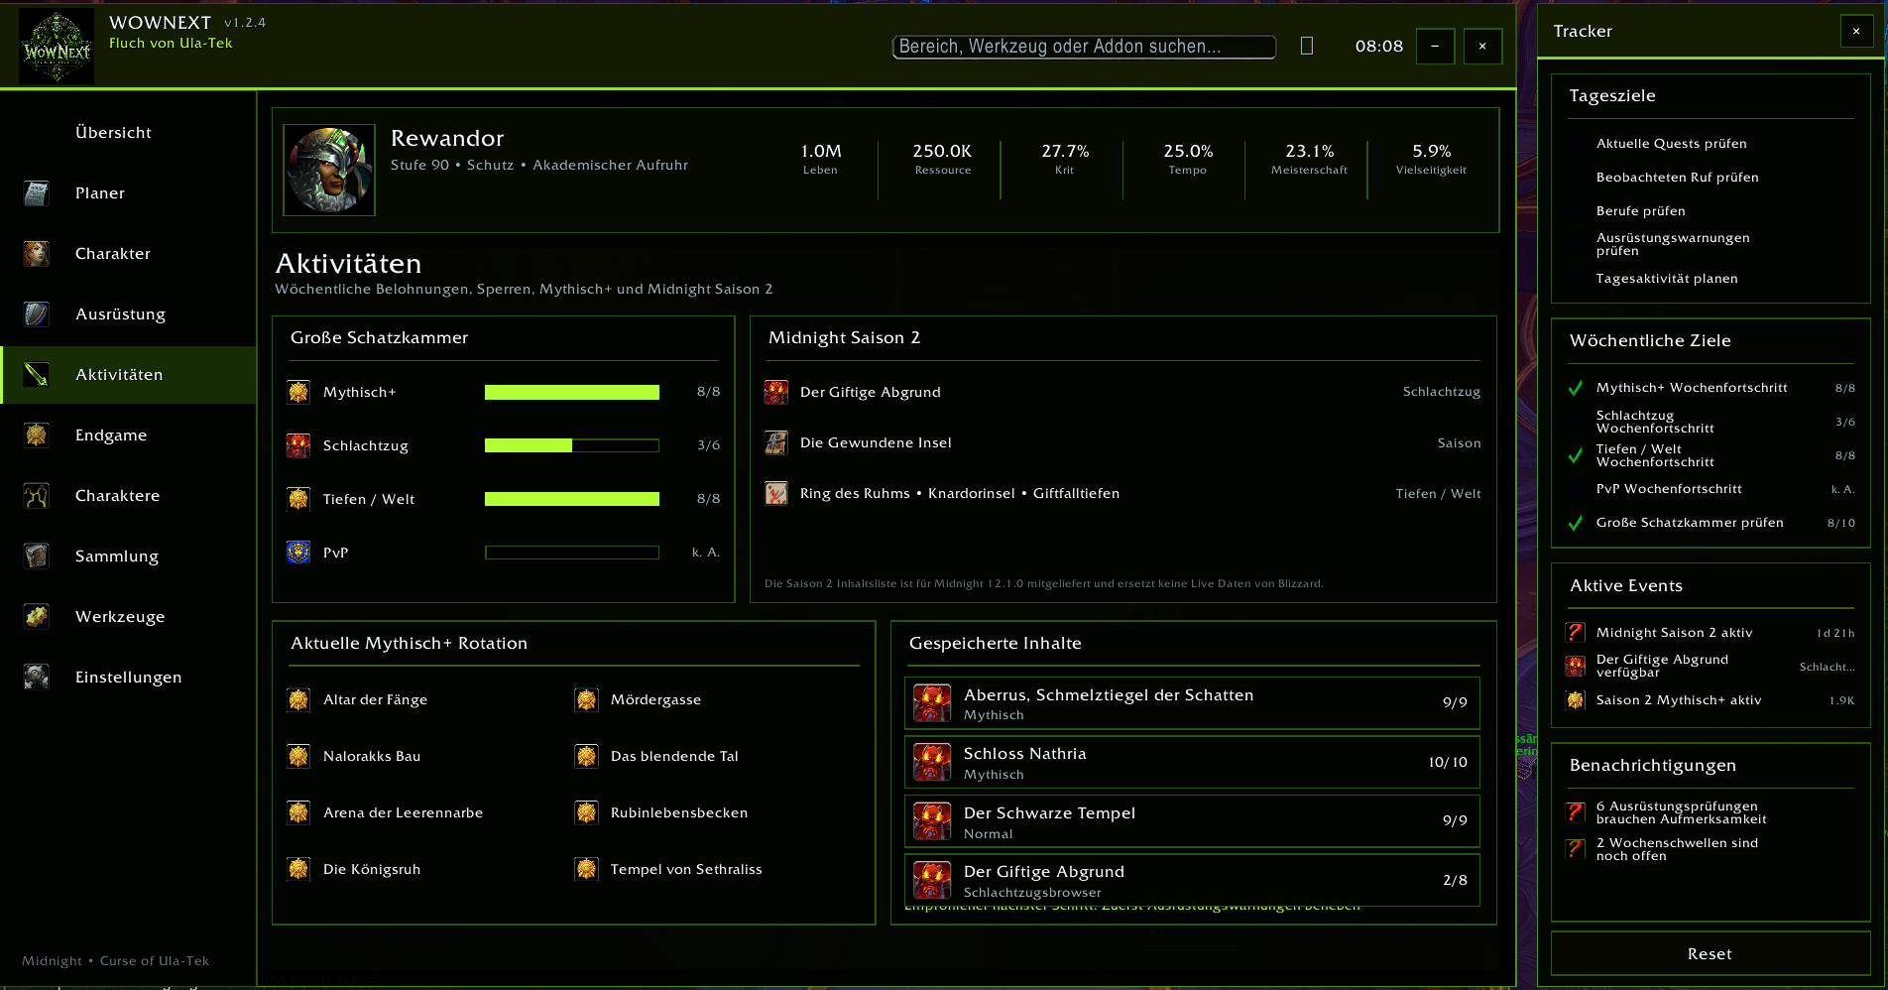The image size is (1888, 990).
Task: Click the Rubinlebensbecken dungeon icon
Action: coord(587,813)
